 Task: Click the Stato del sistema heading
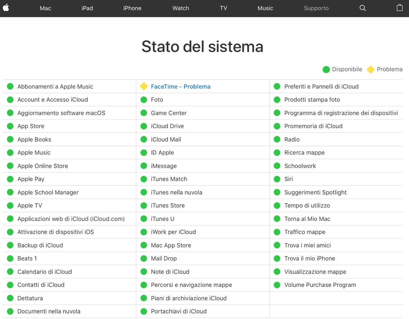coord(202,46)
